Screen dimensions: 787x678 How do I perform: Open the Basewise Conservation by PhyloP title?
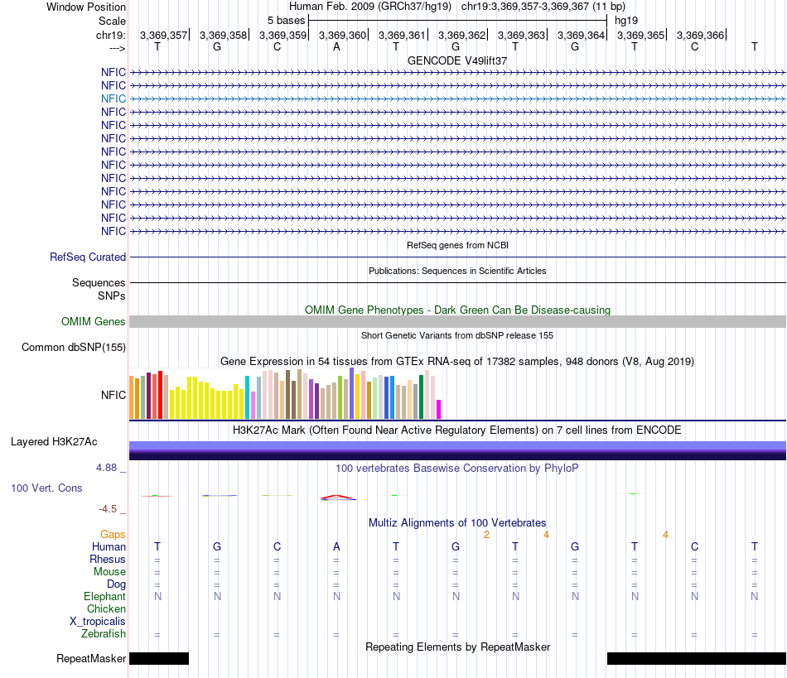[x=457, y=469]
